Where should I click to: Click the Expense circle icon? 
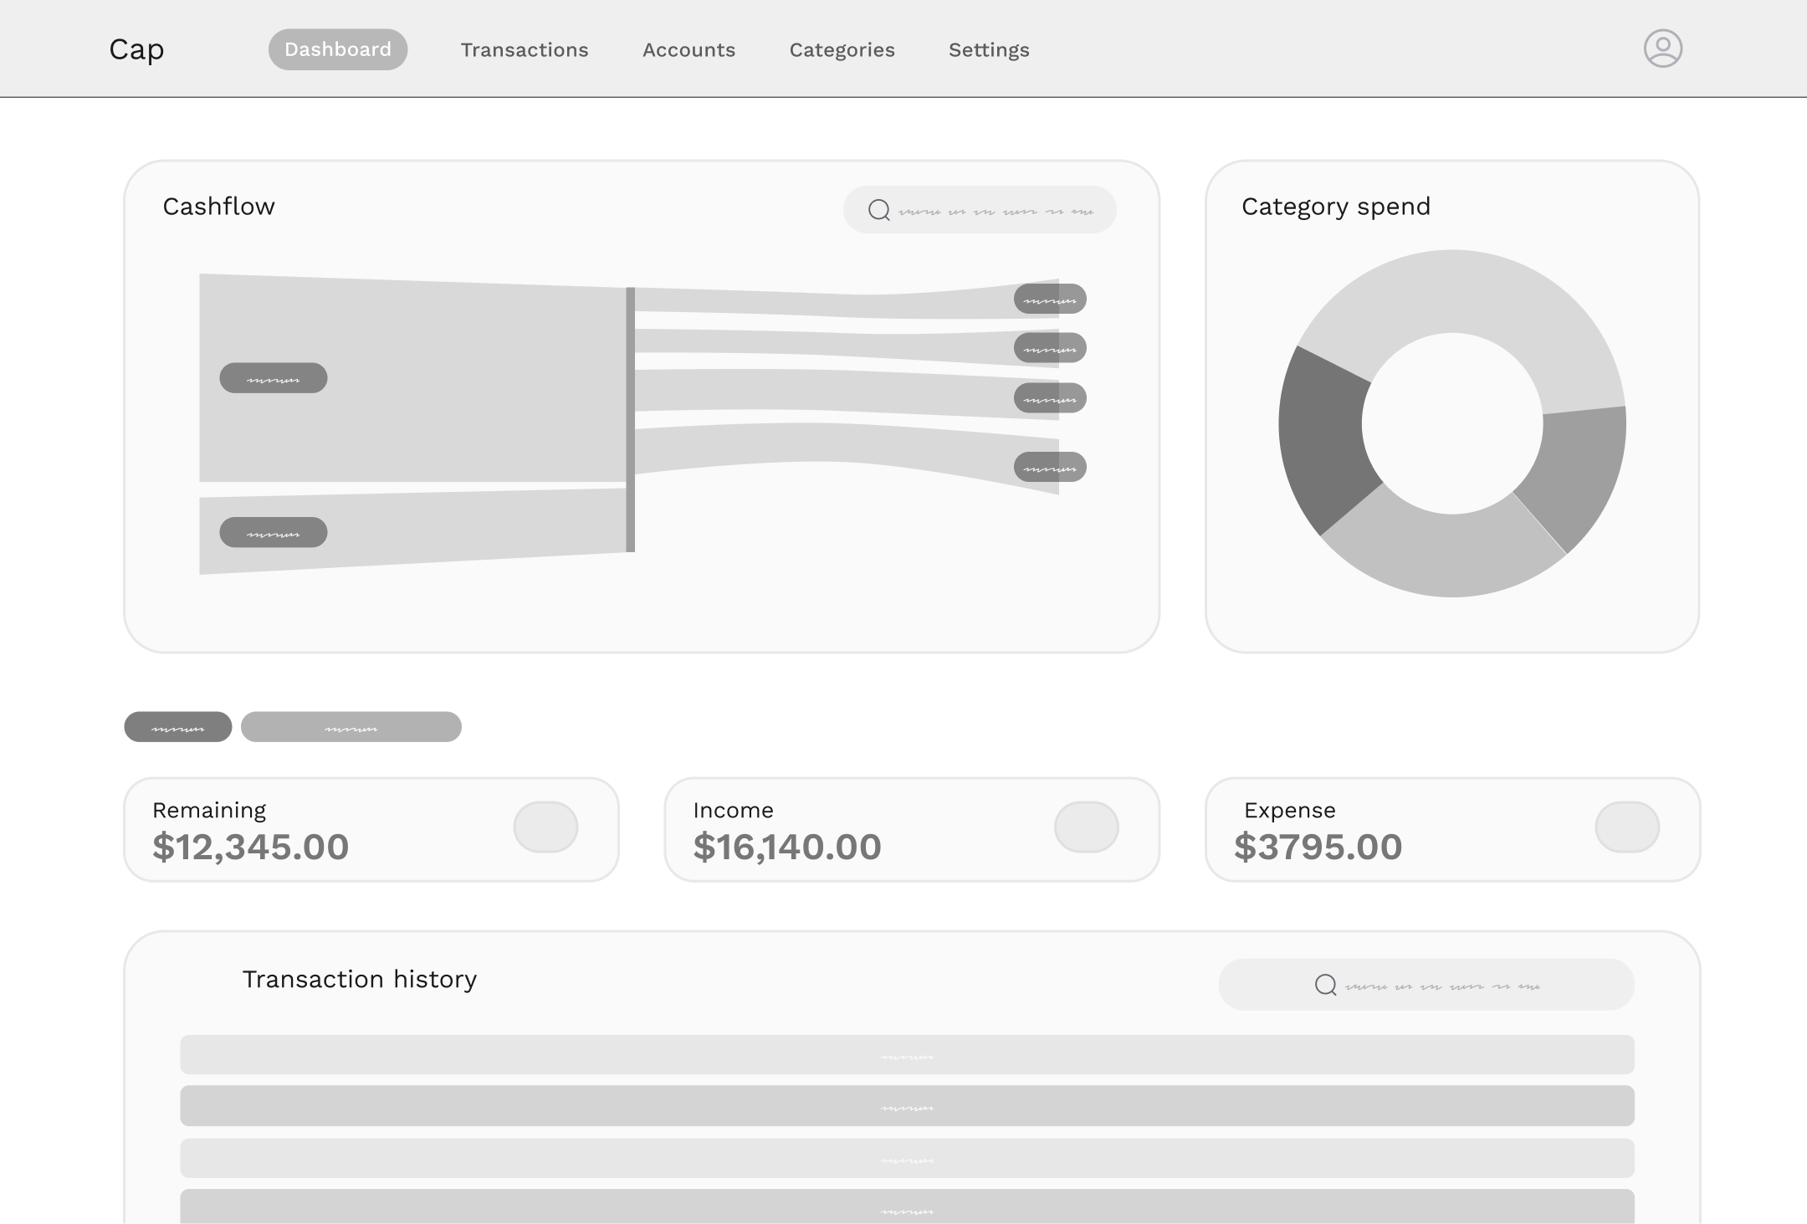coord(1626,827)
